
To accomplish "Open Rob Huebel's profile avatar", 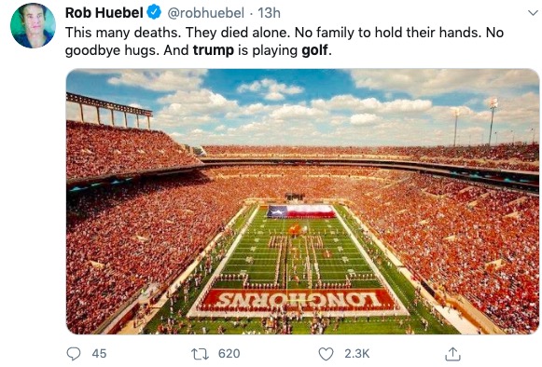I will pyautogui.click(x=33, y=25).
